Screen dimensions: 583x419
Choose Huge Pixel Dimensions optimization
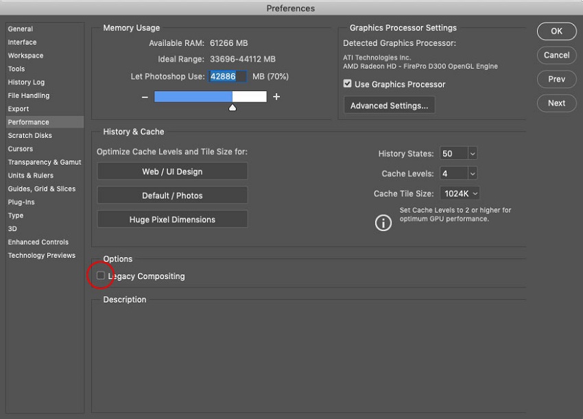tap(172, 219)
